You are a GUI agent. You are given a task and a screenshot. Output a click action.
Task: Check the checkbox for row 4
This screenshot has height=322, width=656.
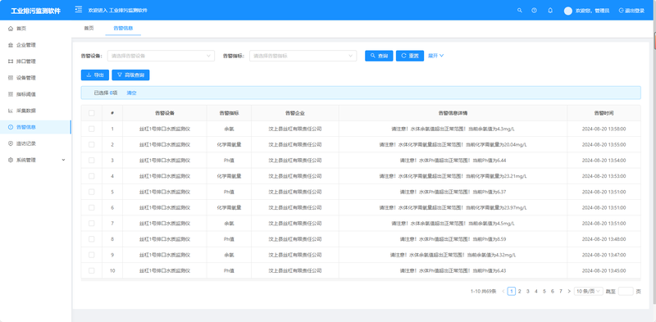point(92,176)
